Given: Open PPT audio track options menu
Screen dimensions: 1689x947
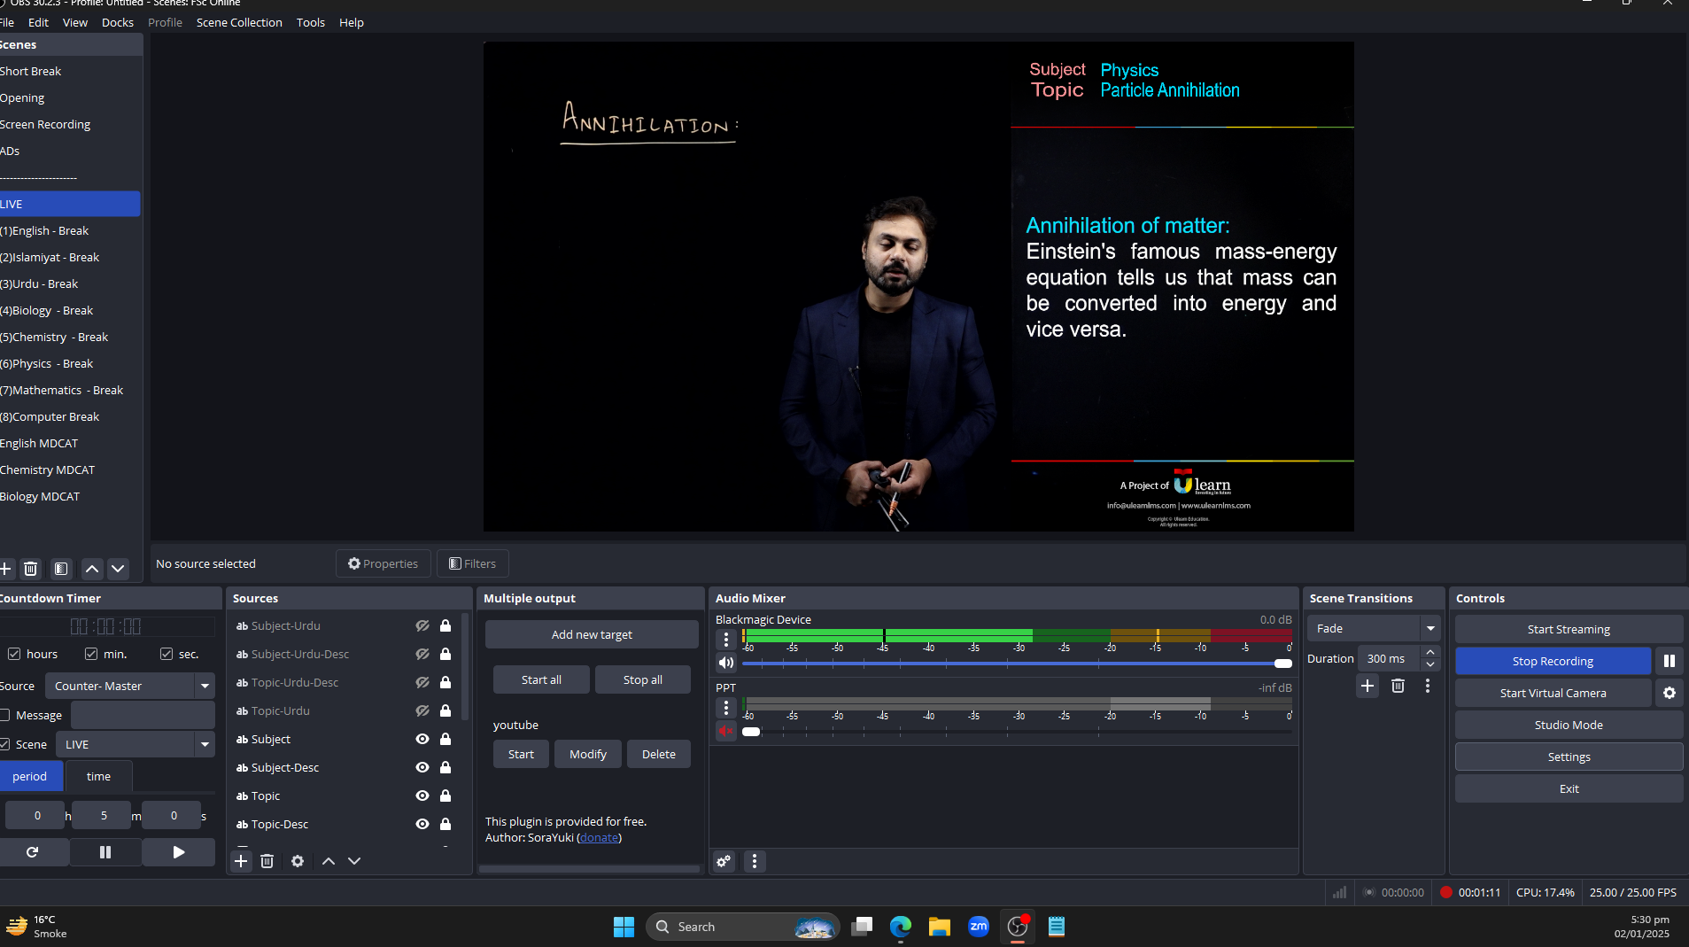Looking at the screenshot, I should click(x=726, y=708).
